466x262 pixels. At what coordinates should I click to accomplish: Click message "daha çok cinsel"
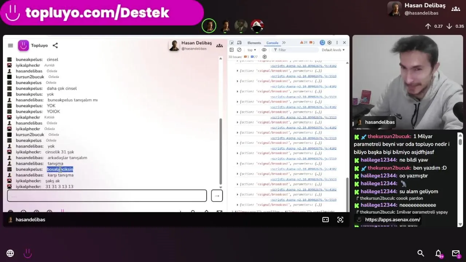tap(62, 88)
